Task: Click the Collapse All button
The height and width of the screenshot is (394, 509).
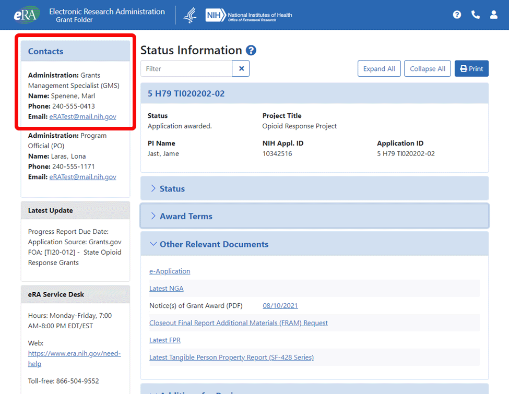Action: [x=427, y=68]
